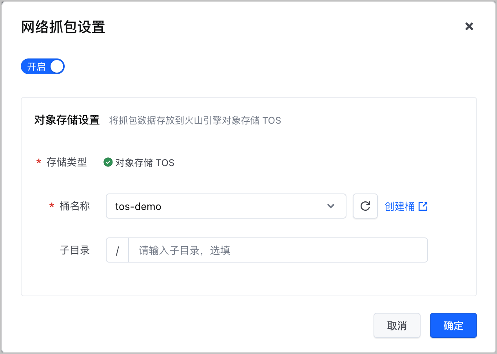Open the 桶名称 dropdown showing tos-demo
Image resolution: width=497 pixels, height=354 pixels.
coord(226,206)
